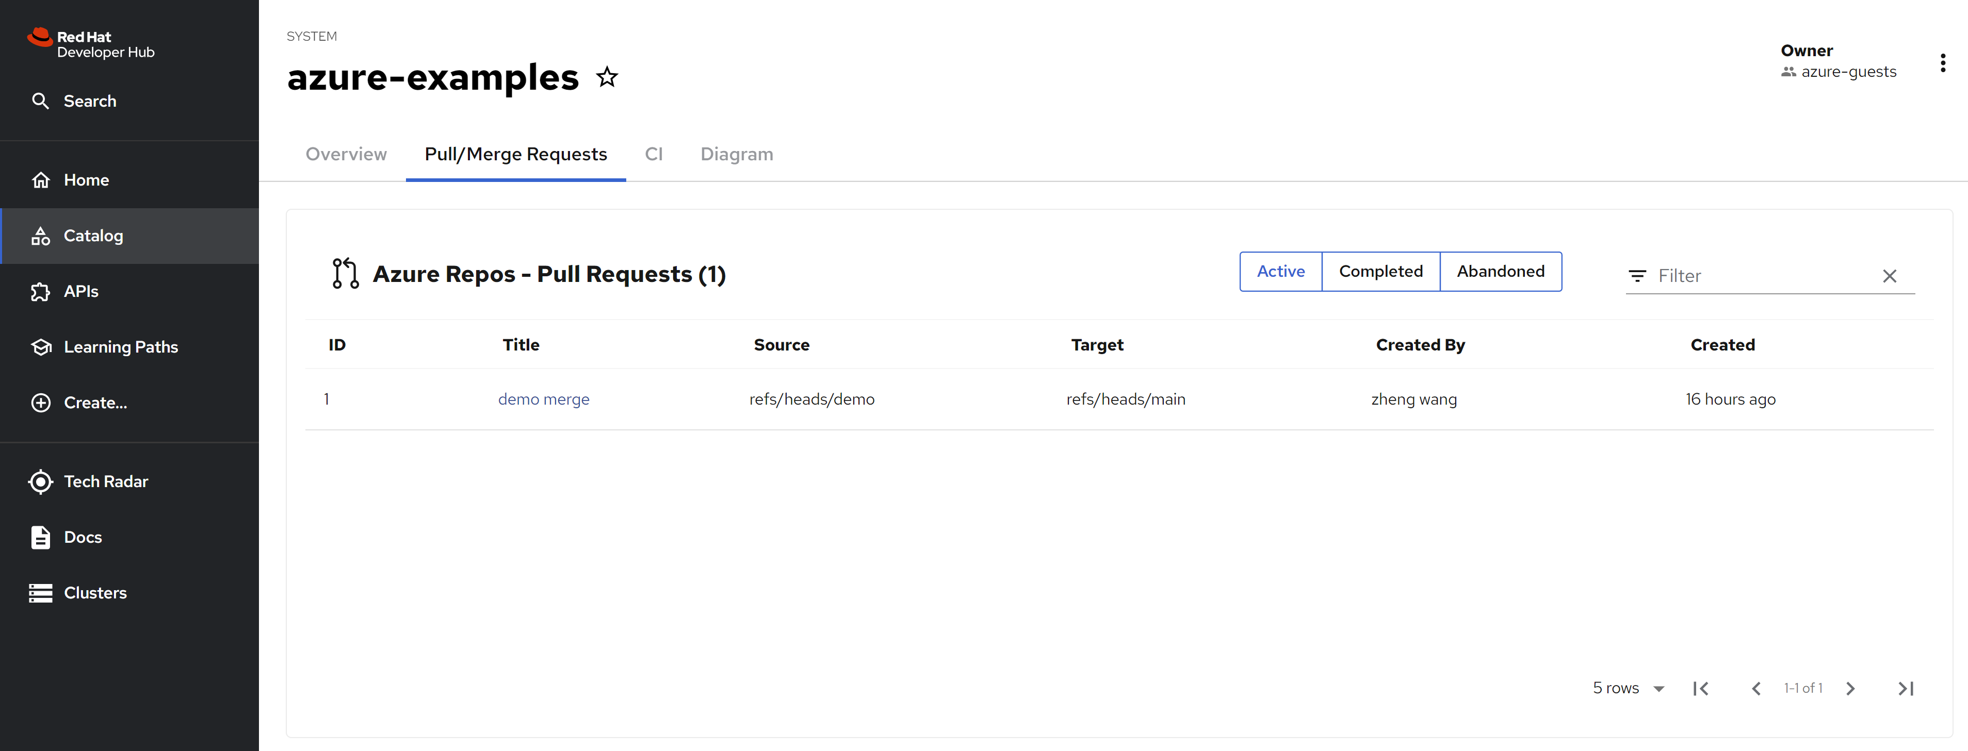Show Abandoned pull requests
The width and height of the screenshot is (1968, 751).
coord(1501,272)
